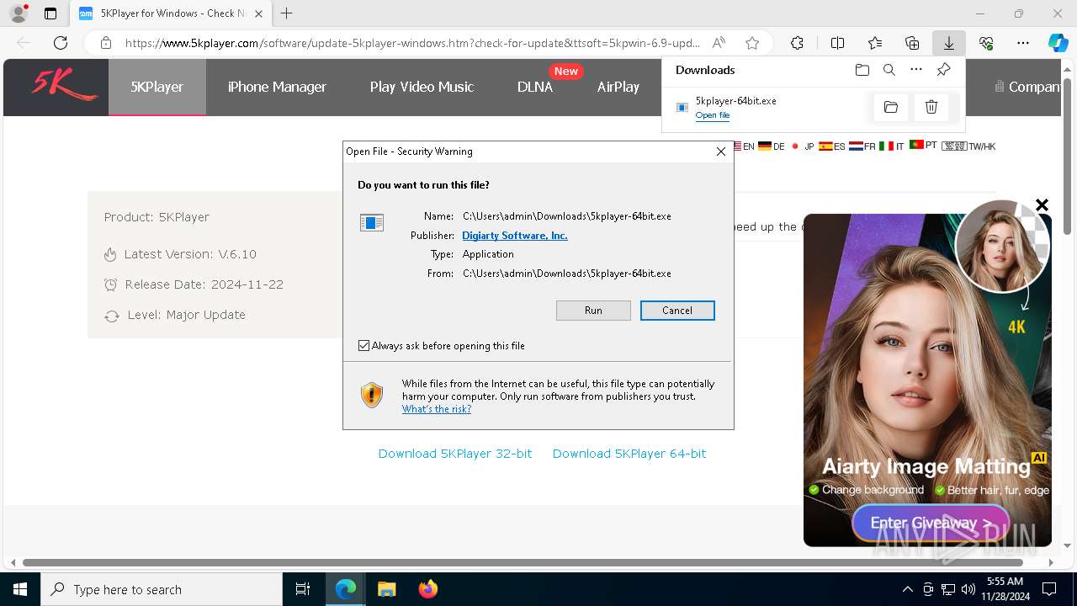Open the Windows Start menu
This screenshot has width=1077, height=606.
click(x=20, y=589)
